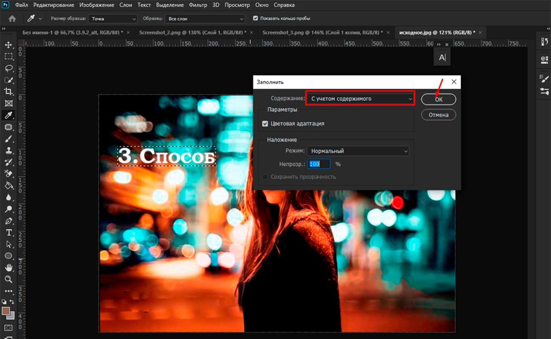
Task: Activate the Clone Stamp tool
Action: click(9, 150)
